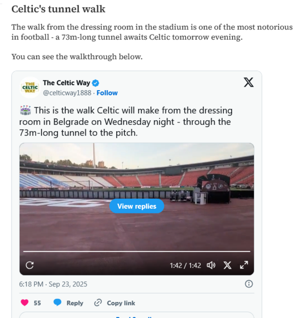Click the 1:42 / 1:42 video time display
The height and width of the screenshot is (318, 300).
(185, 265)
